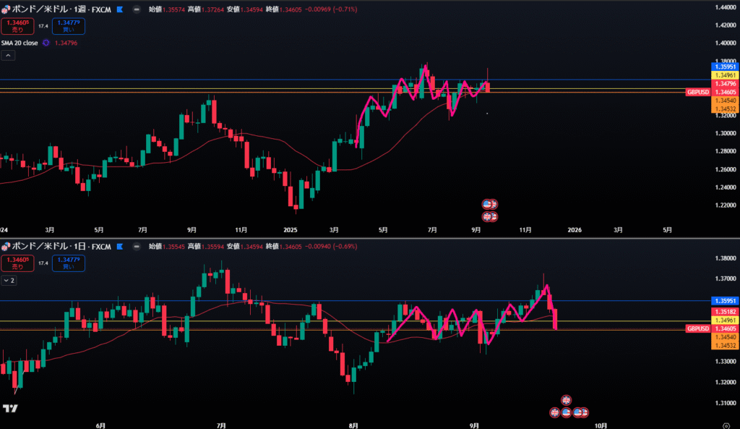Click the red sell (売り) button on the weekly chart

pos(16,26)
